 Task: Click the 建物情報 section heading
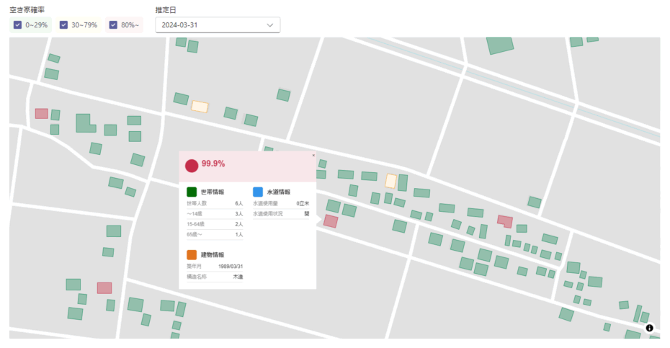(x=213, y=255)
